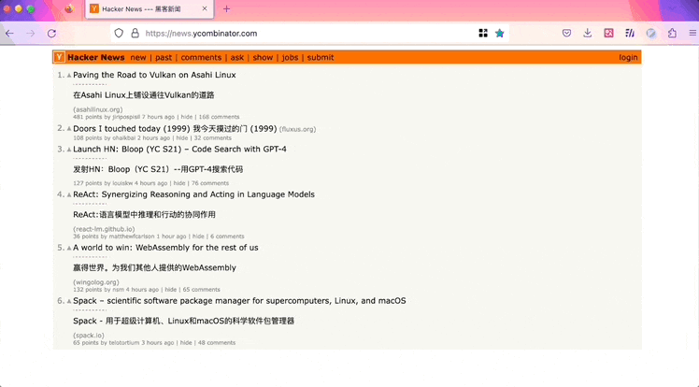Open the 'new' nav link

coord(138,58)
